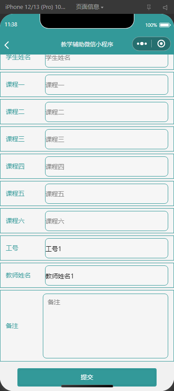This screenshot has height=391, width=174.
Task: Edit the 教师姓名 field with 教师姓名1
Action: tap(107, 276)
